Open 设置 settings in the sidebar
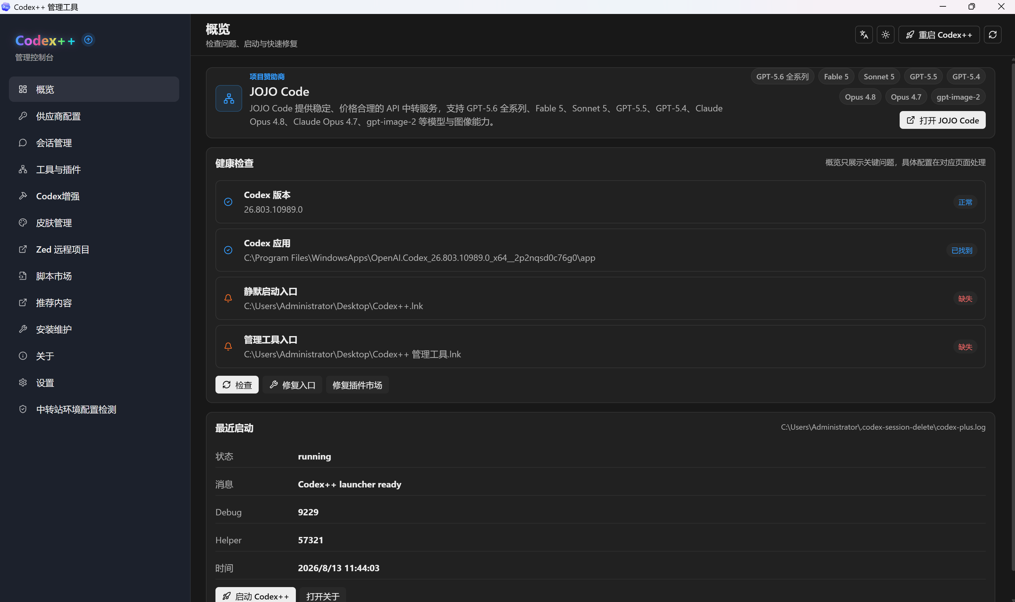This screenshot has height=602, width=1015. pos(94,383)
